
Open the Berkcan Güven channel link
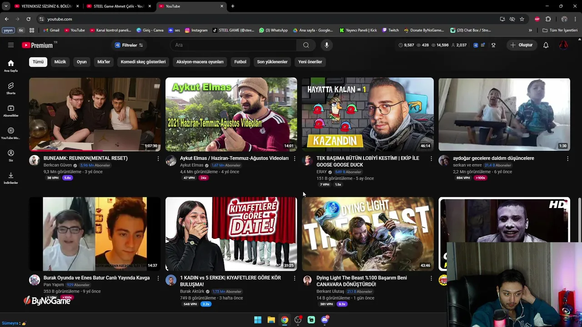click(58, 165)
